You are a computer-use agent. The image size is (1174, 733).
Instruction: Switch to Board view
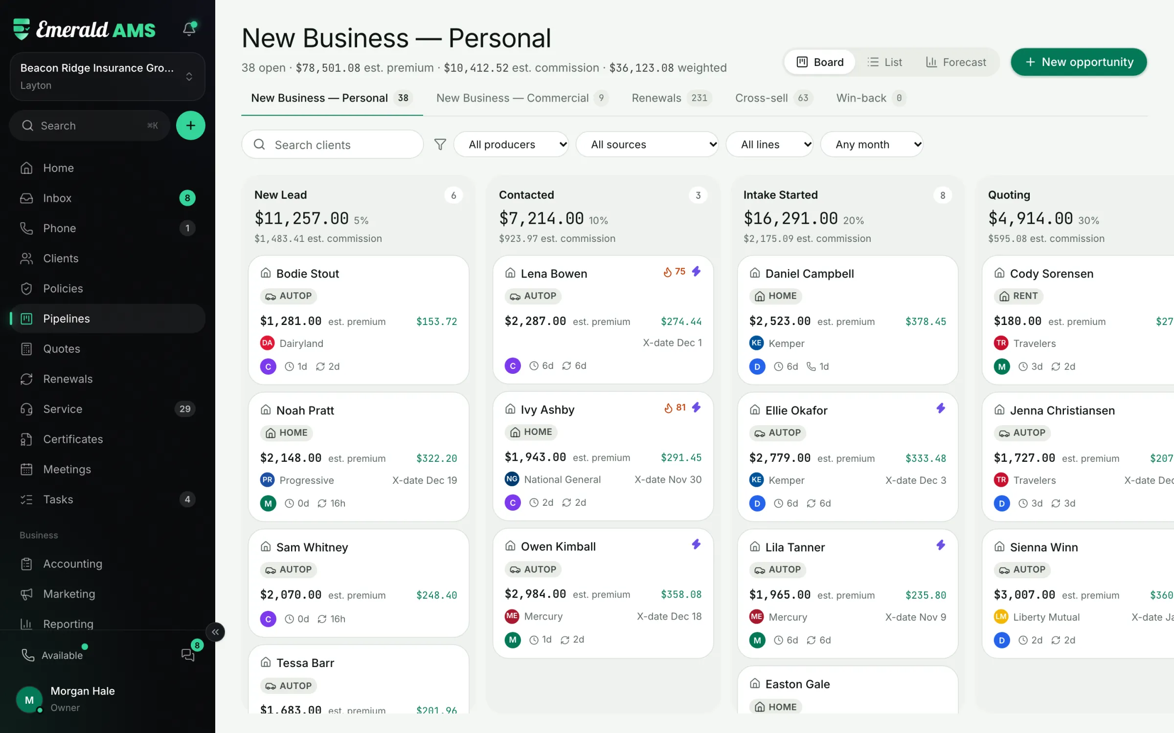click(820, 62)
